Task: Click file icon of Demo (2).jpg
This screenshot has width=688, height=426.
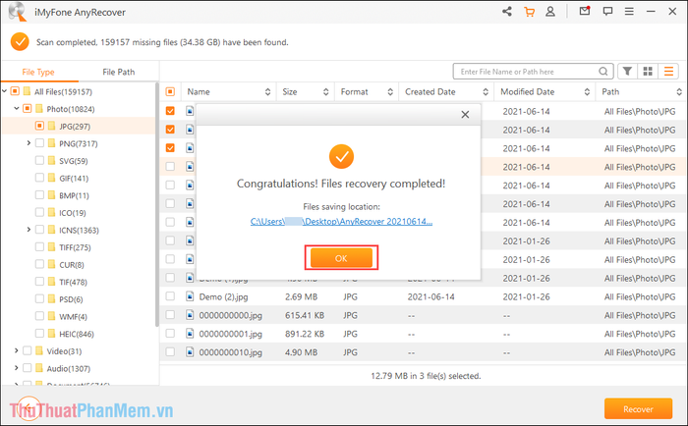Action: click(190, 296)
